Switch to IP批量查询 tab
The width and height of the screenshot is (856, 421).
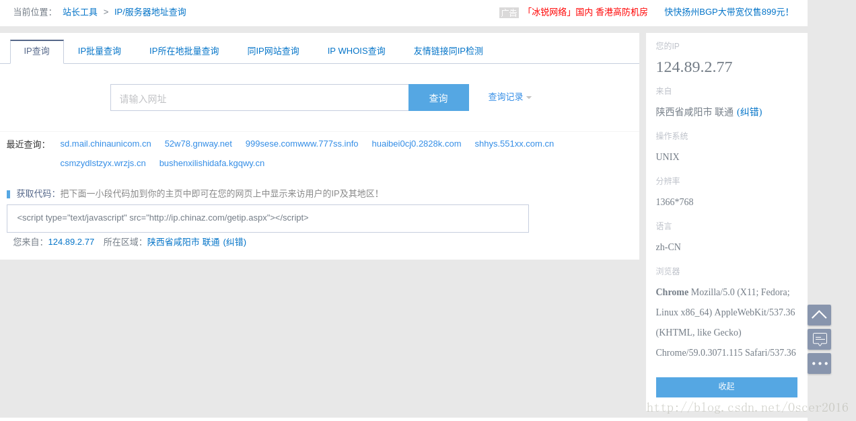tap(100, 51)
